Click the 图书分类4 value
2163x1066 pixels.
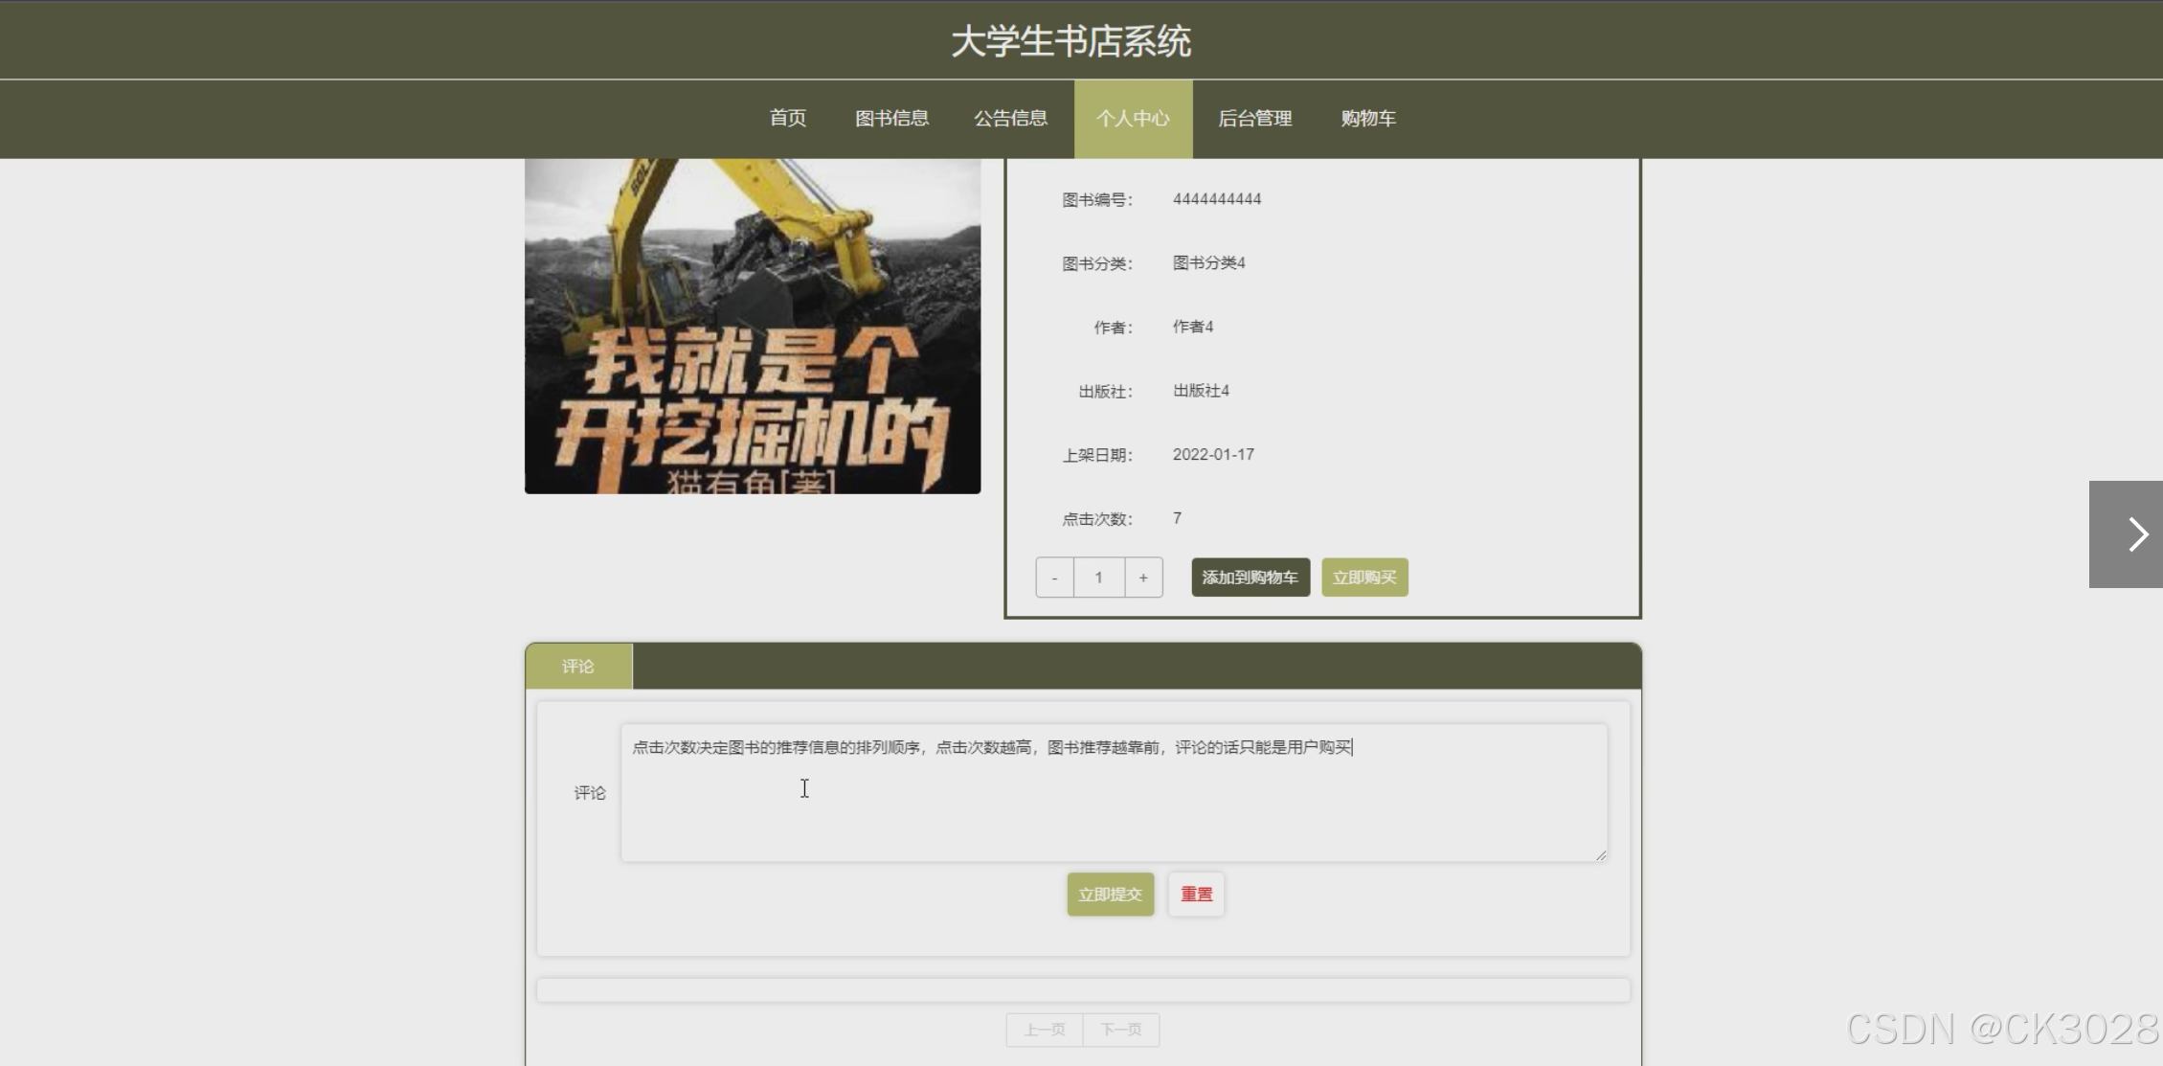(1208, 263)
